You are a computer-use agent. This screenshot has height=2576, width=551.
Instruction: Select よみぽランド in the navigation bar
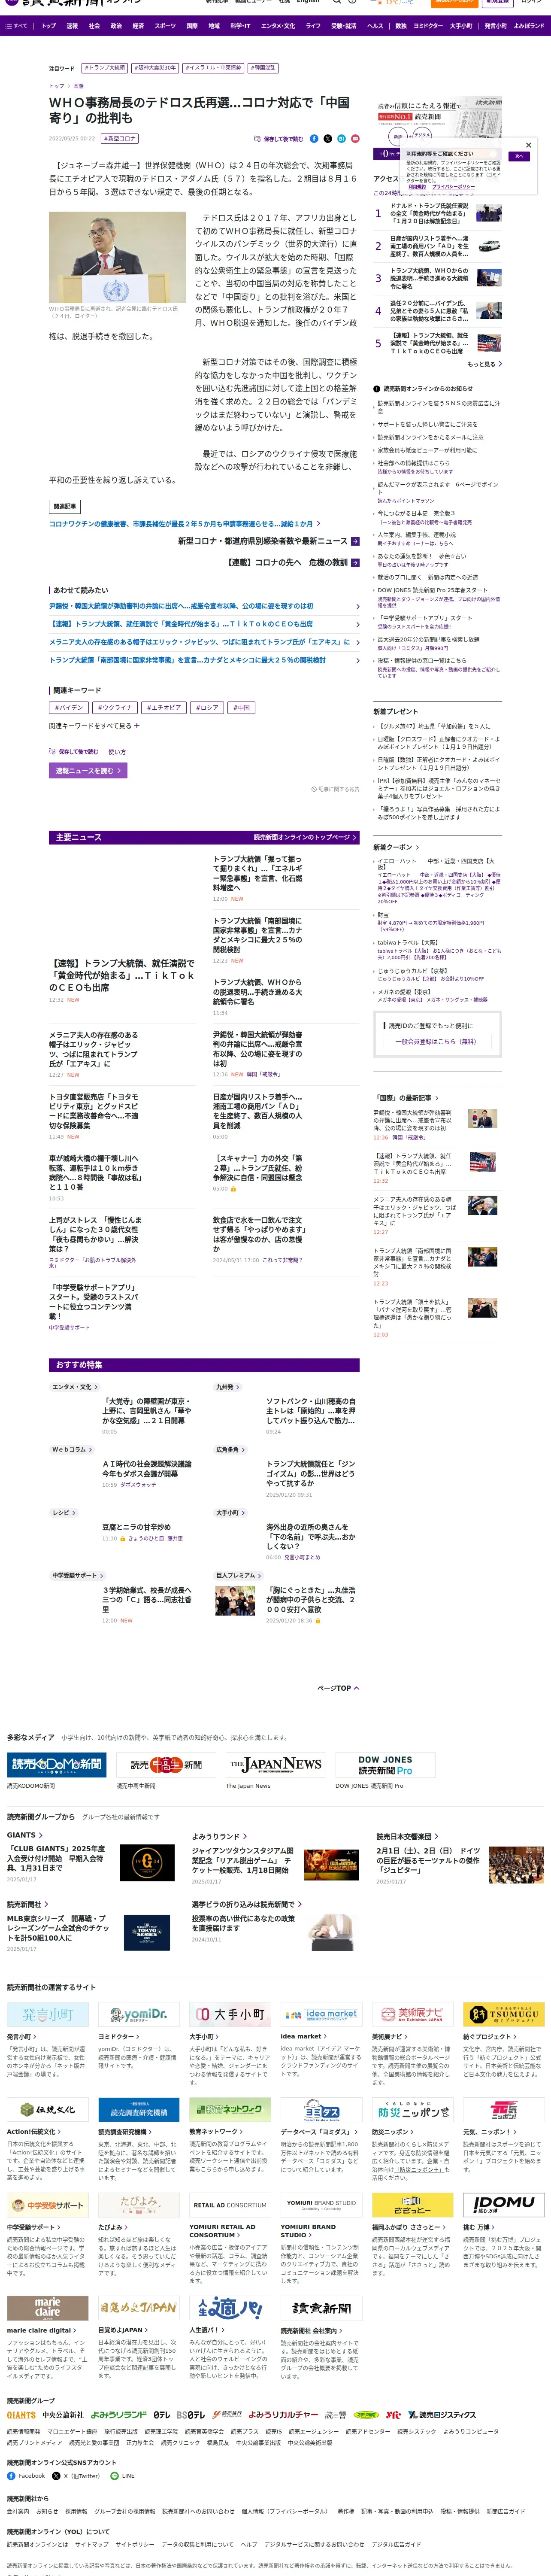pyautogui.click(x=529, y=26)
